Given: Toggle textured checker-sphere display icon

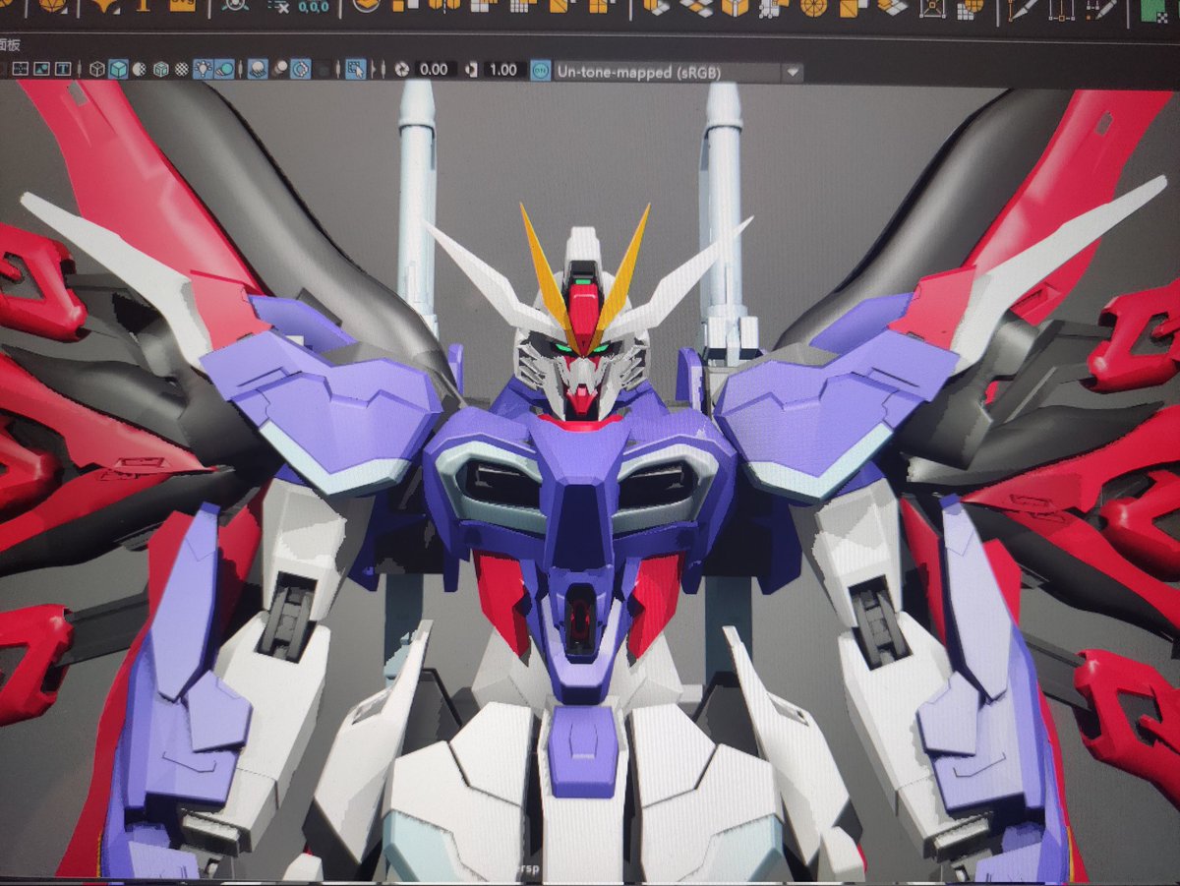Looking at the screenshot, I should click(182, 69).
